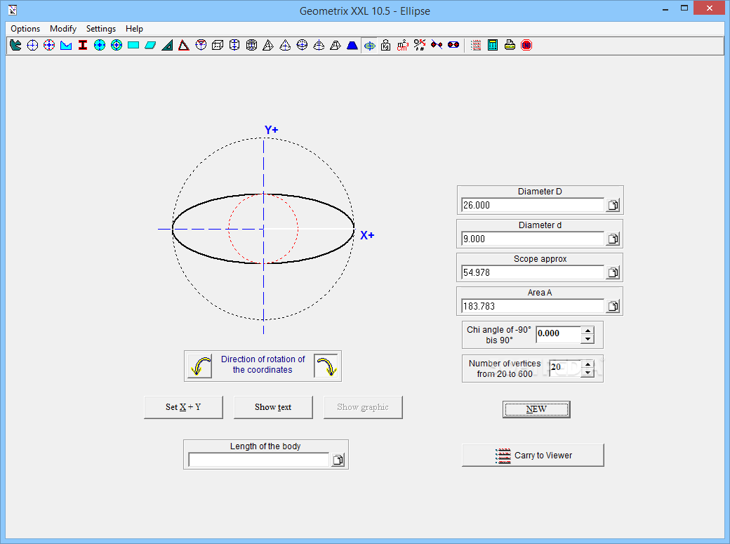Select the truncated pyramid frustum tool
This screenshot has height=544, width=730.
pos(336,45)
